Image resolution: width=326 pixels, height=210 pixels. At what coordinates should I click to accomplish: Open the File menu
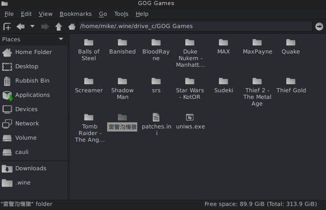(x=9, y=14)
